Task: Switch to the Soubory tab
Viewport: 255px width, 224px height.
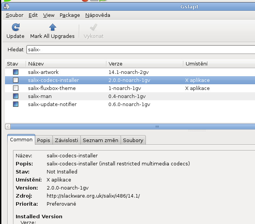Action: (x=133, y=140)
